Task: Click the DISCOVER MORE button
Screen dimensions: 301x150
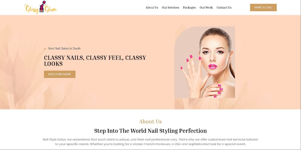Action: [x=59, y=74]
